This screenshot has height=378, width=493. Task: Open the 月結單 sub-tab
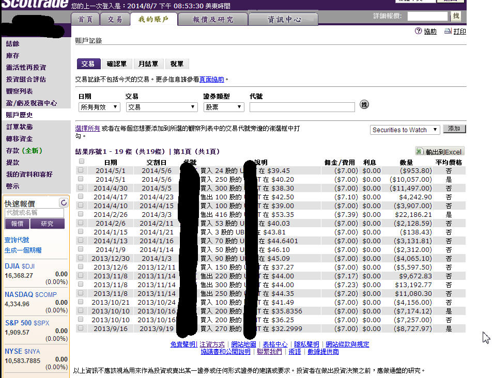tap(148, 64)
